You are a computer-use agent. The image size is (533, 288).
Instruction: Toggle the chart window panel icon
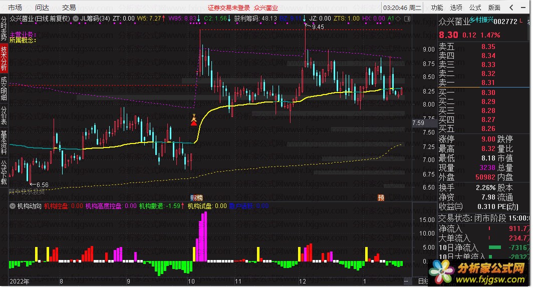pos(407,18)
